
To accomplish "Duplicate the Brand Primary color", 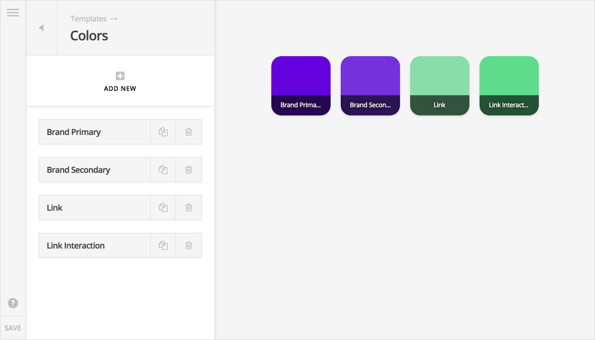I will tap(163, 132).
